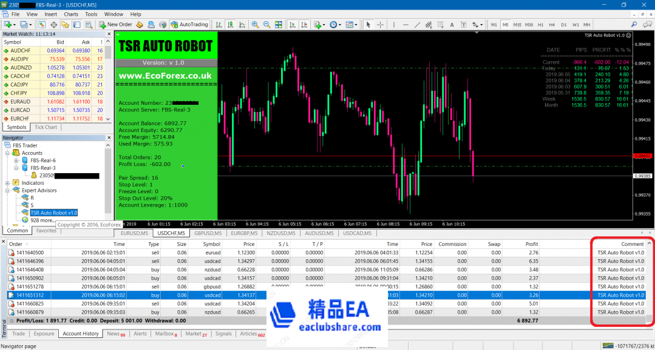Open the chat bubbles icon

click(648, 24)
